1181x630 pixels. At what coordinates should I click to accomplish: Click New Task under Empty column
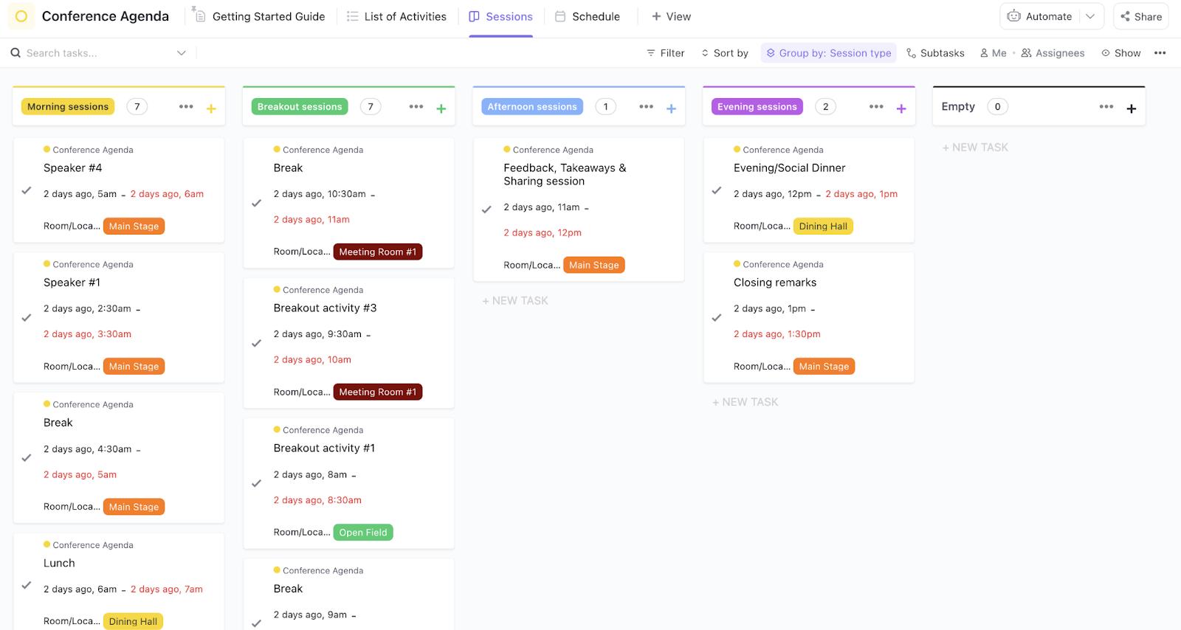click(975, 148)
